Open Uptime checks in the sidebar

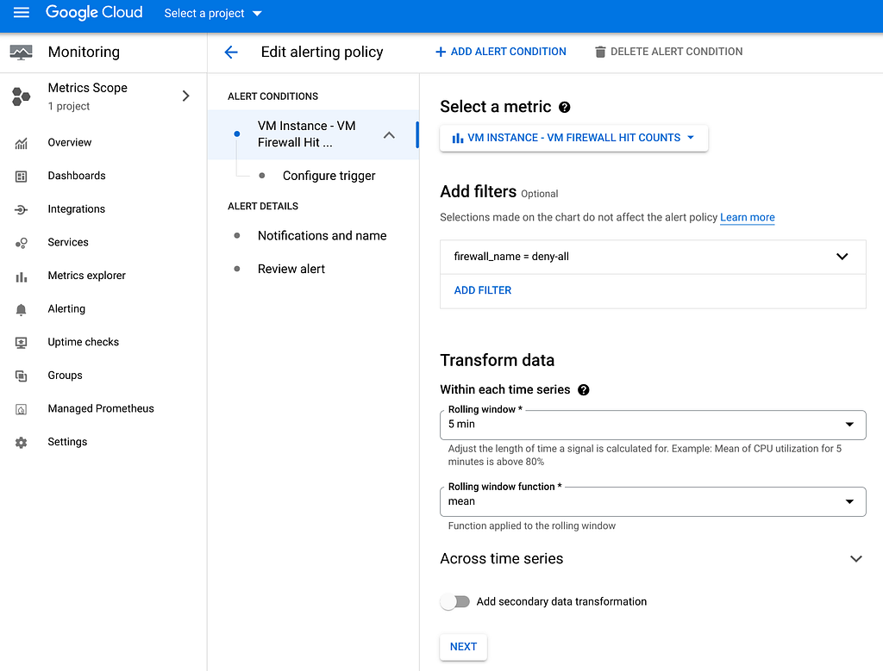coord(83,342)
